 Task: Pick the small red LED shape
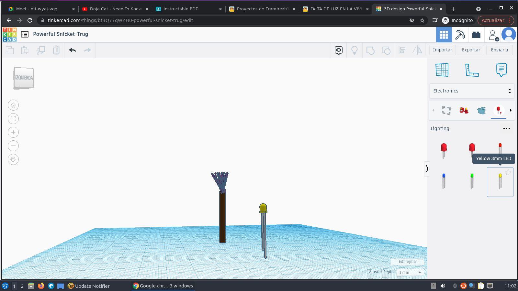(x=500, y=148)
